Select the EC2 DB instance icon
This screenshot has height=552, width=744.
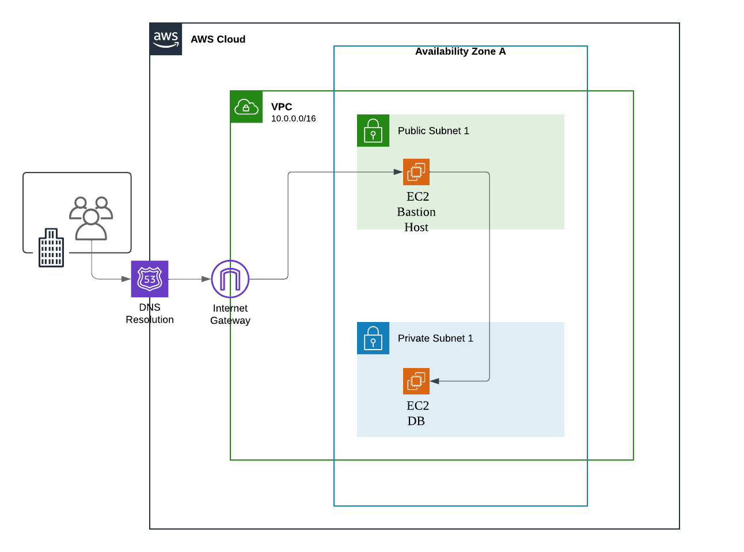coord(416,381)
